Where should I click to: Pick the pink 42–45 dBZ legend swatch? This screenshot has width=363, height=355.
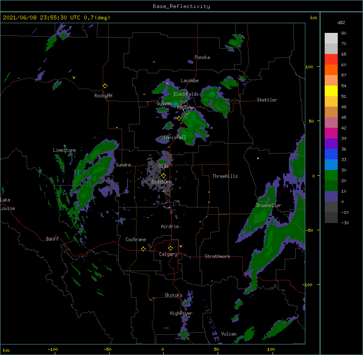coord(331,122)
